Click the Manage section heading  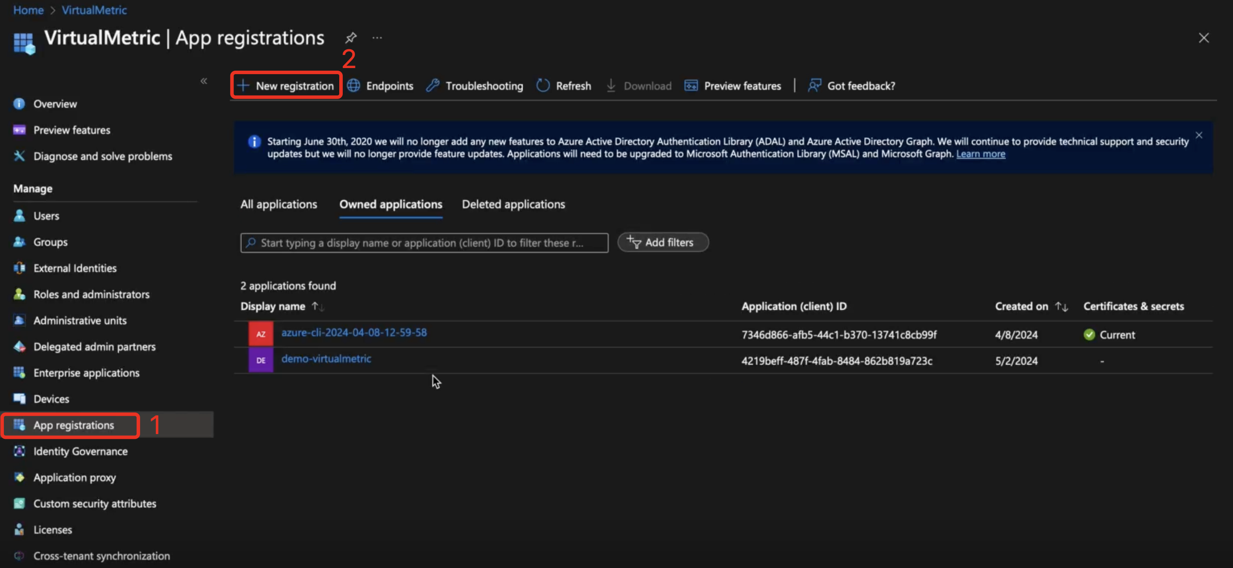[x=33, y=189]
